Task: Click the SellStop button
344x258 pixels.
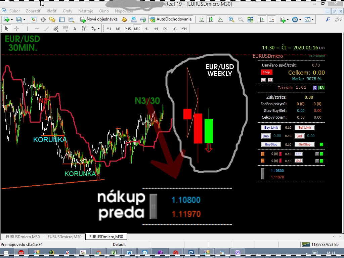Action: pos(304,144)
